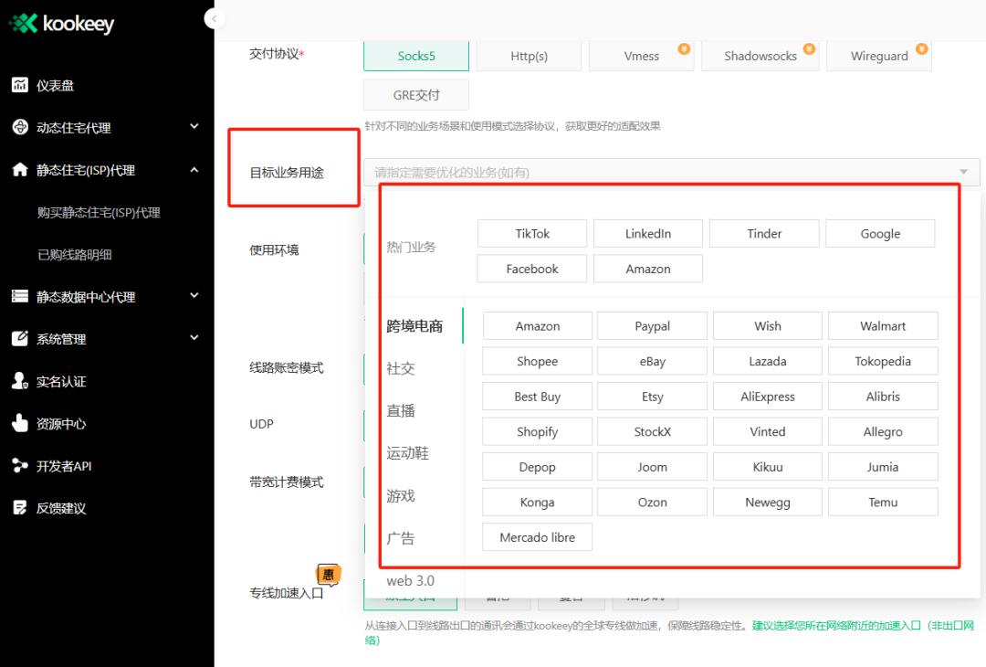Choose Tinder as target business

tap(764, 234)
